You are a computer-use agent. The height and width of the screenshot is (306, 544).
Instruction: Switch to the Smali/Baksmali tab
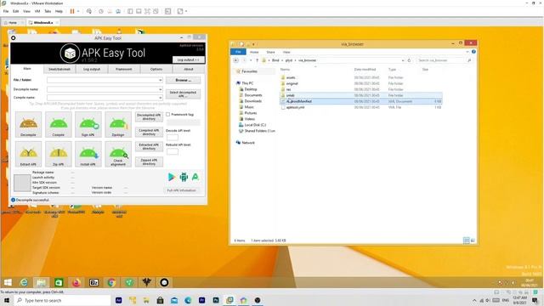coord(59,70)
